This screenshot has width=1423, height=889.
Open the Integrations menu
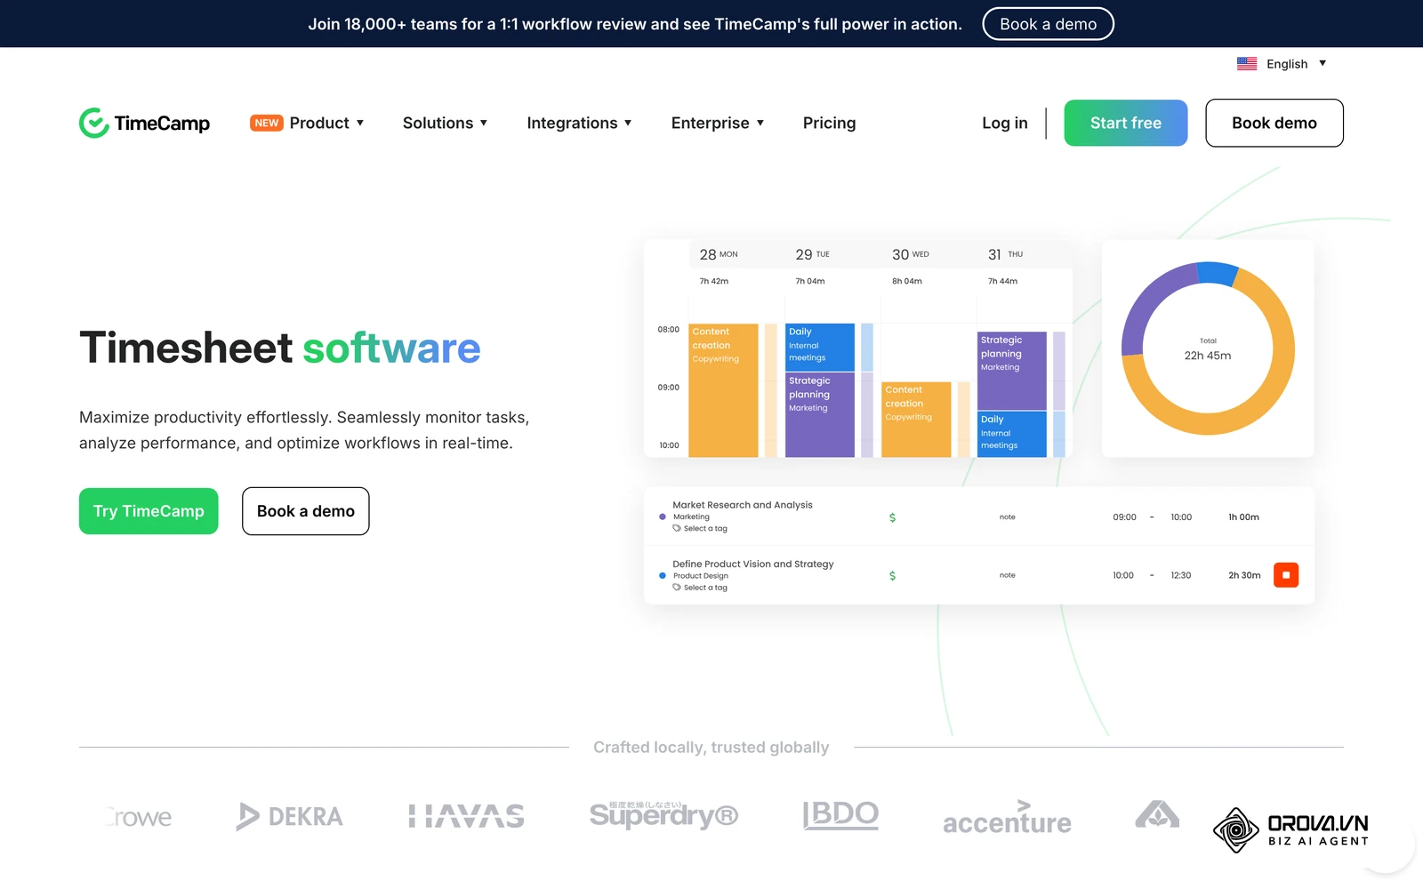tap(579, 123)
